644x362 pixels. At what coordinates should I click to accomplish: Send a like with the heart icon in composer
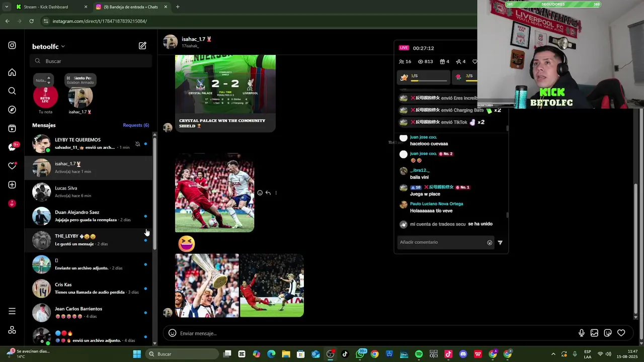[621, 333]
